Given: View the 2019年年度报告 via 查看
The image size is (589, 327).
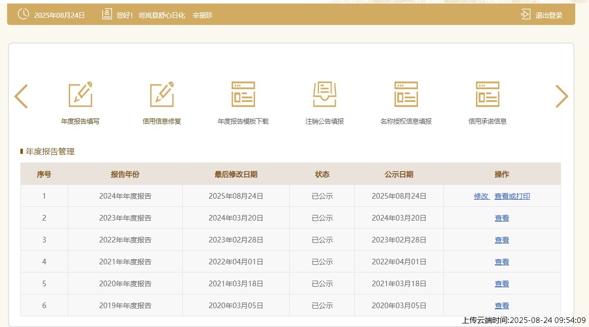Looking at the screenshot, I should pyautogui.click(x=502, y=306).
